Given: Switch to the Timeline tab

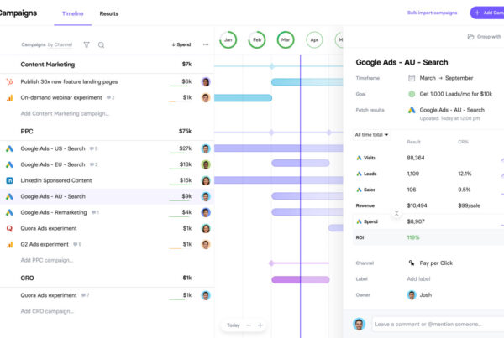Looking at the screenshot, I should [x=72, y=13].
